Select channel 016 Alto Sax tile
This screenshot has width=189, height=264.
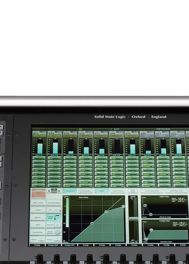(x=85, y=134)
